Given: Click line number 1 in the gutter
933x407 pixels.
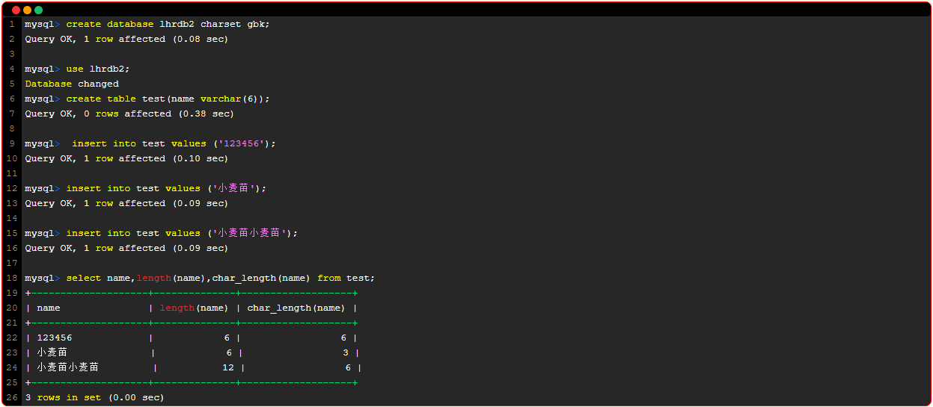Looking at the screenshot, I should tap(11, 24).
